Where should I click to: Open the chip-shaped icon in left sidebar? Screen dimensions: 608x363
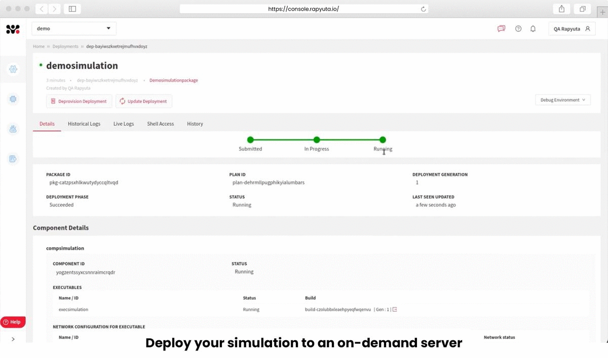[x=13, y=99]
